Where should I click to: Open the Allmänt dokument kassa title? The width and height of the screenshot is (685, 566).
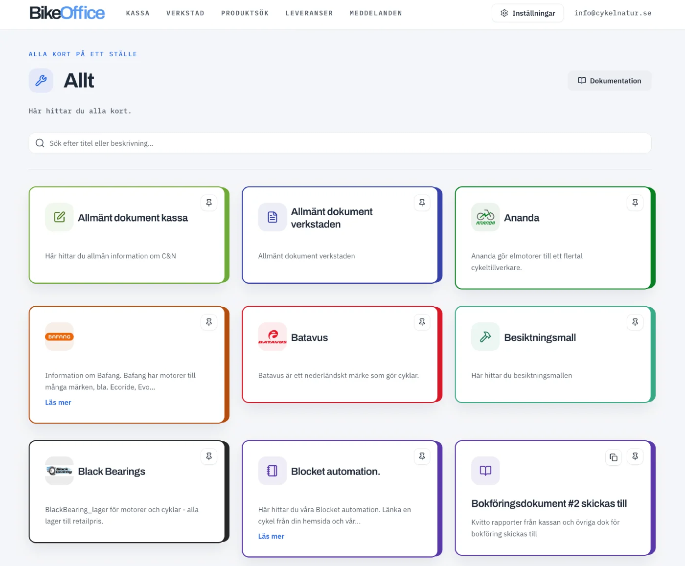click(133, 218)
